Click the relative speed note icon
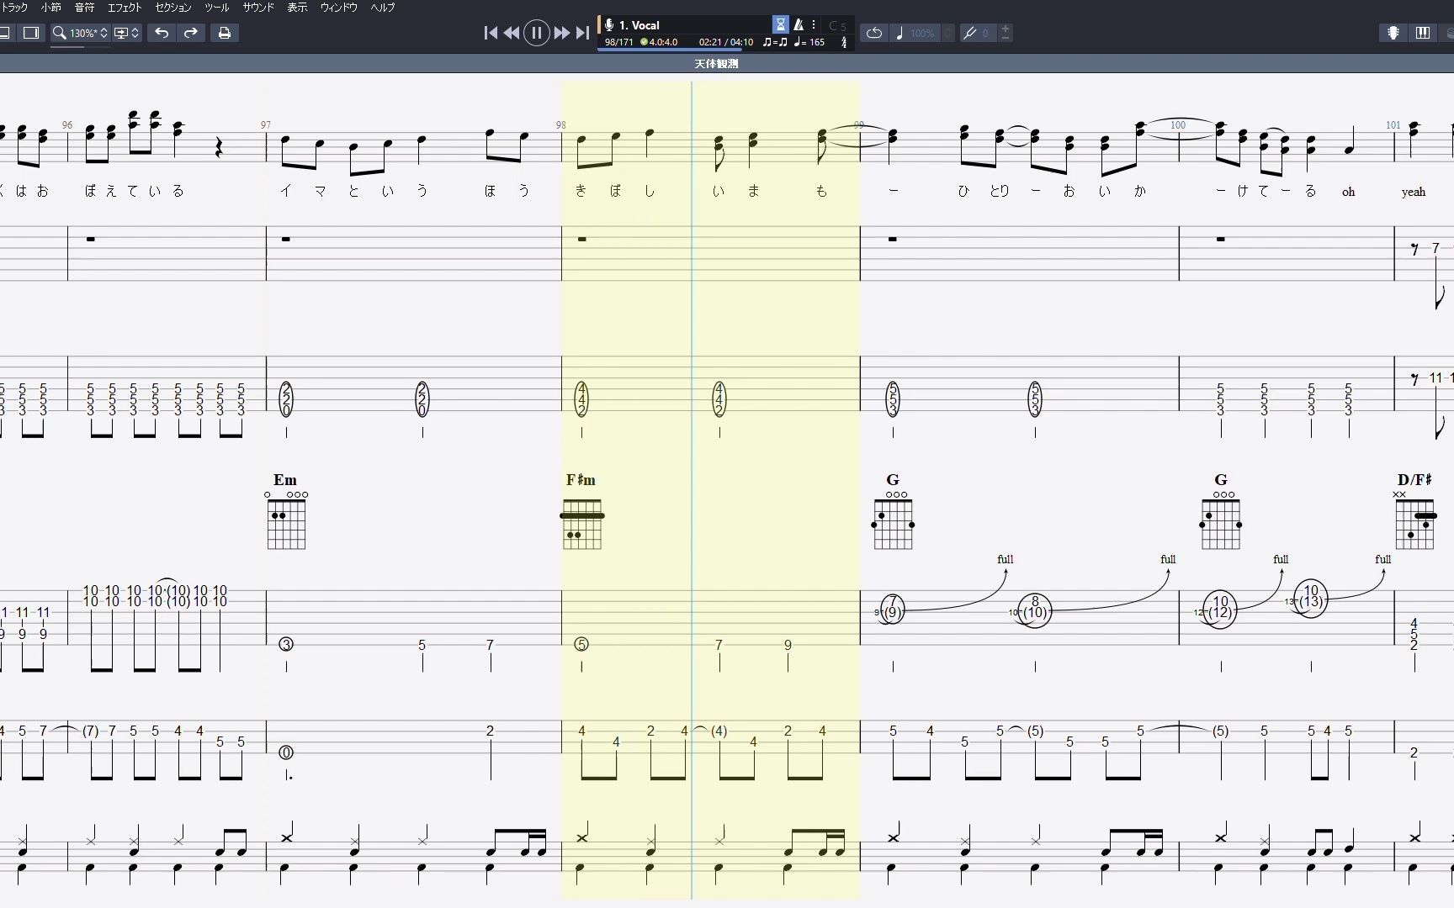The width and height of the screenshot is (1454, 908). click(x=899, y=33)
